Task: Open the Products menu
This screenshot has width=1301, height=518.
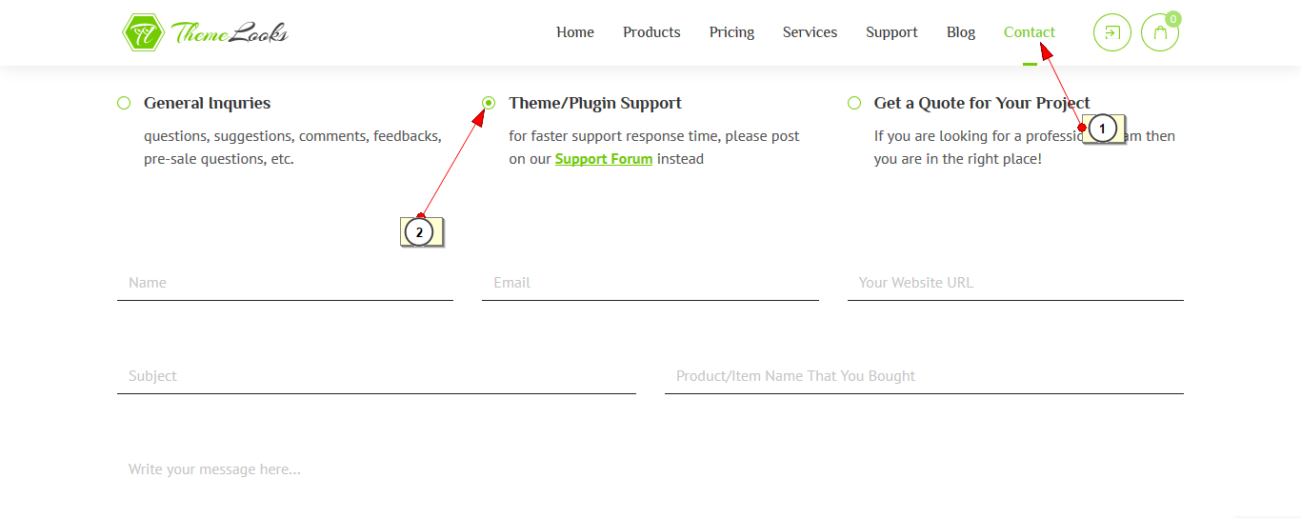Action: tap(651, 32)
